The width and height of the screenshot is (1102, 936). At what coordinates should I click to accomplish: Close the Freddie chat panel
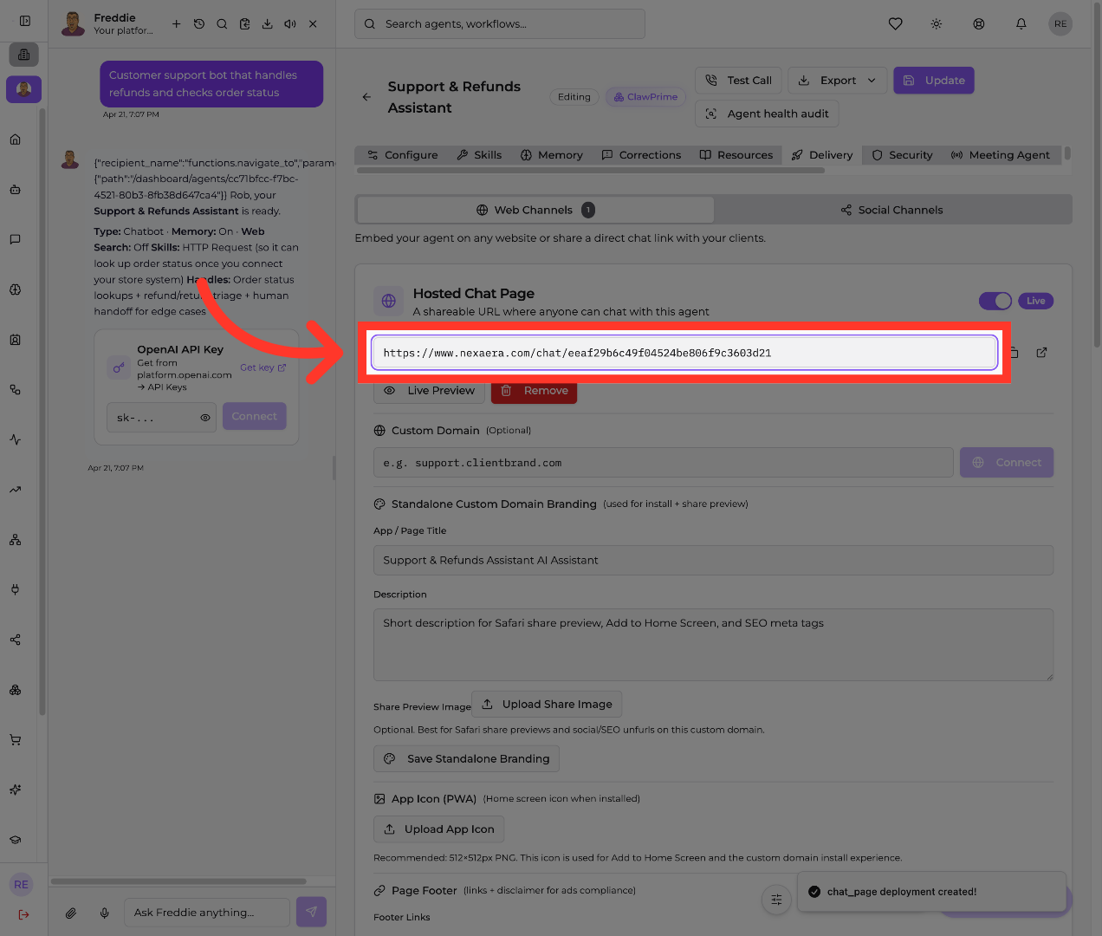pyautogui.click(x=313, y=24)
